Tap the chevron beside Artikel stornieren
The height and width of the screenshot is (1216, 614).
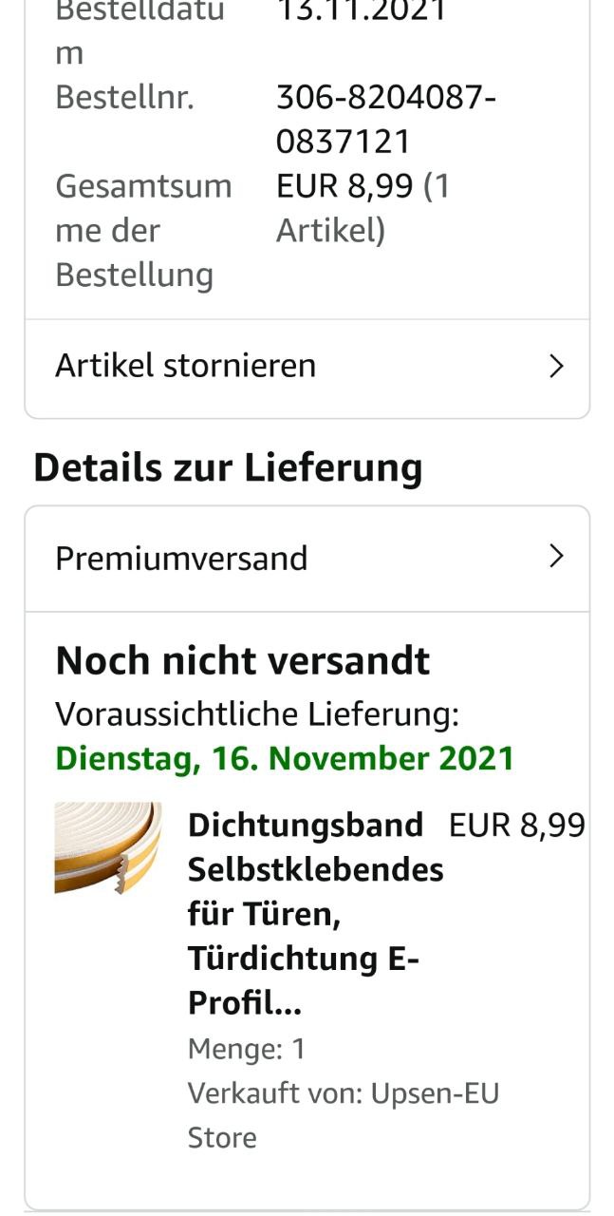(x=557, y=366)
